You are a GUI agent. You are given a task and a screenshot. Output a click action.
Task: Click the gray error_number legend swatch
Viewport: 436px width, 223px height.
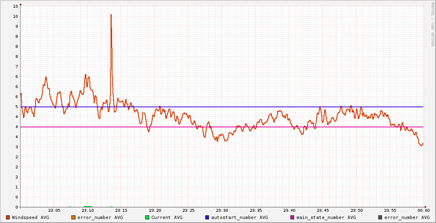click(x=380, y=217)
